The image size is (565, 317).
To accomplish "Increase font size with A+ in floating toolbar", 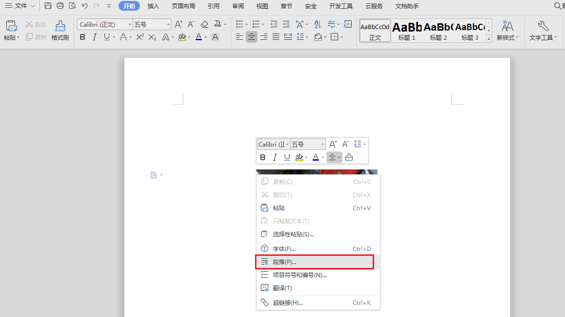I will pos(333,144).
